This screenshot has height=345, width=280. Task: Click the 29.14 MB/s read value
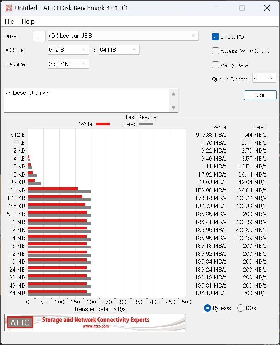(252, 174)
